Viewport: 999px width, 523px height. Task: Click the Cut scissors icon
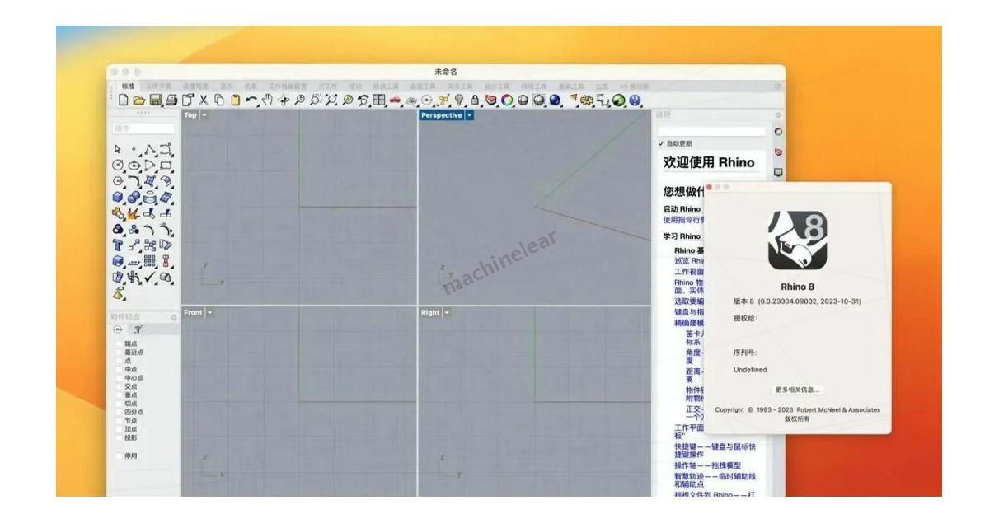tap(203, 100)
